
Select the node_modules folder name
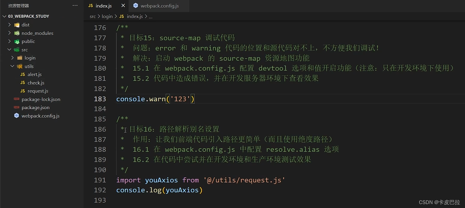tap(37, 33)
